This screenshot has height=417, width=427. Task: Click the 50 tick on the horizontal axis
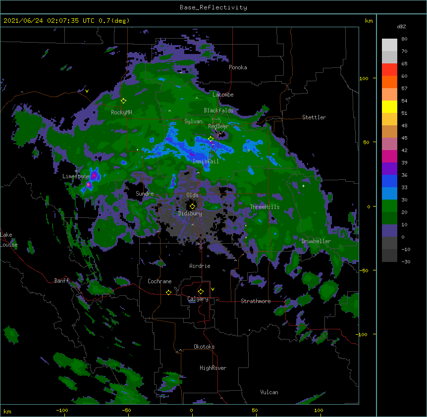255,410
